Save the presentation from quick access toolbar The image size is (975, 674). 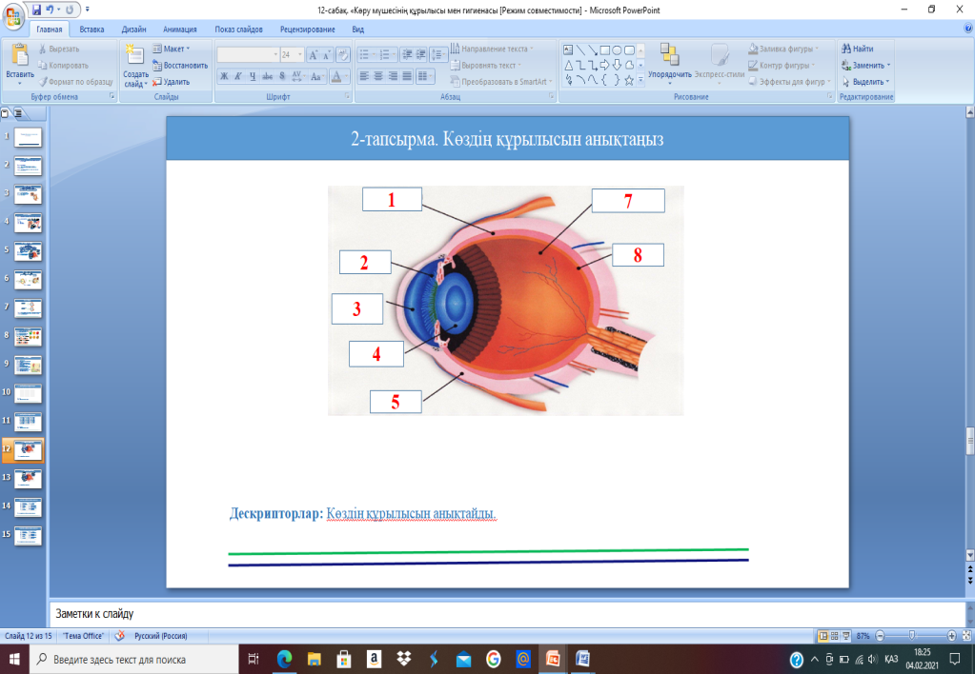tap(37, 9)
